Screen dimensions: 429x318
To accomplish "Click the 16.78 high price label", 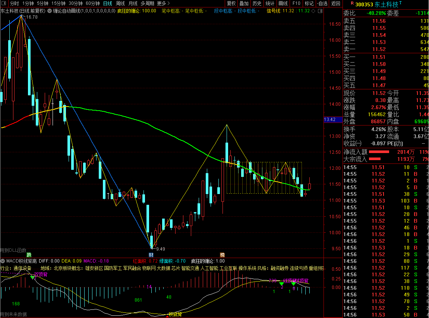I will (32, 17).
